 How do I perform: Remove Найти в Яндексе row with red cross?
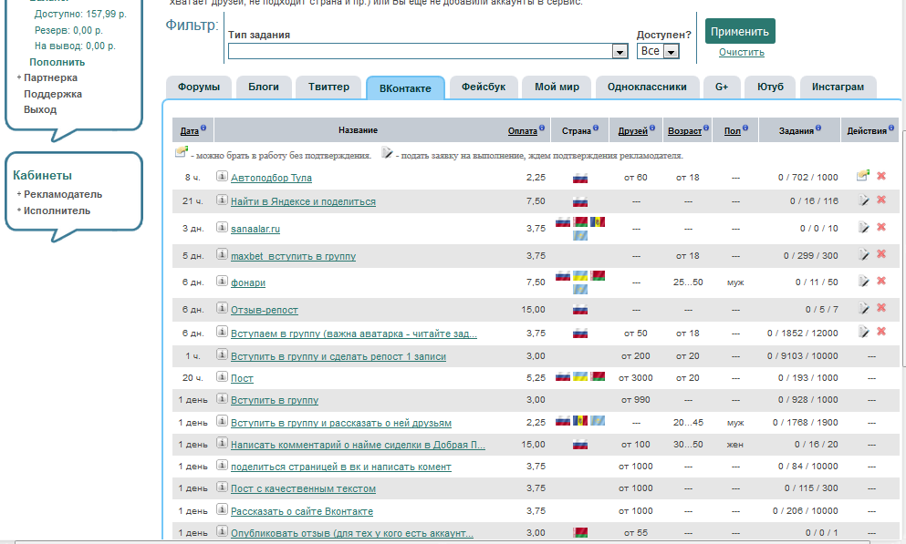point(881,200)
